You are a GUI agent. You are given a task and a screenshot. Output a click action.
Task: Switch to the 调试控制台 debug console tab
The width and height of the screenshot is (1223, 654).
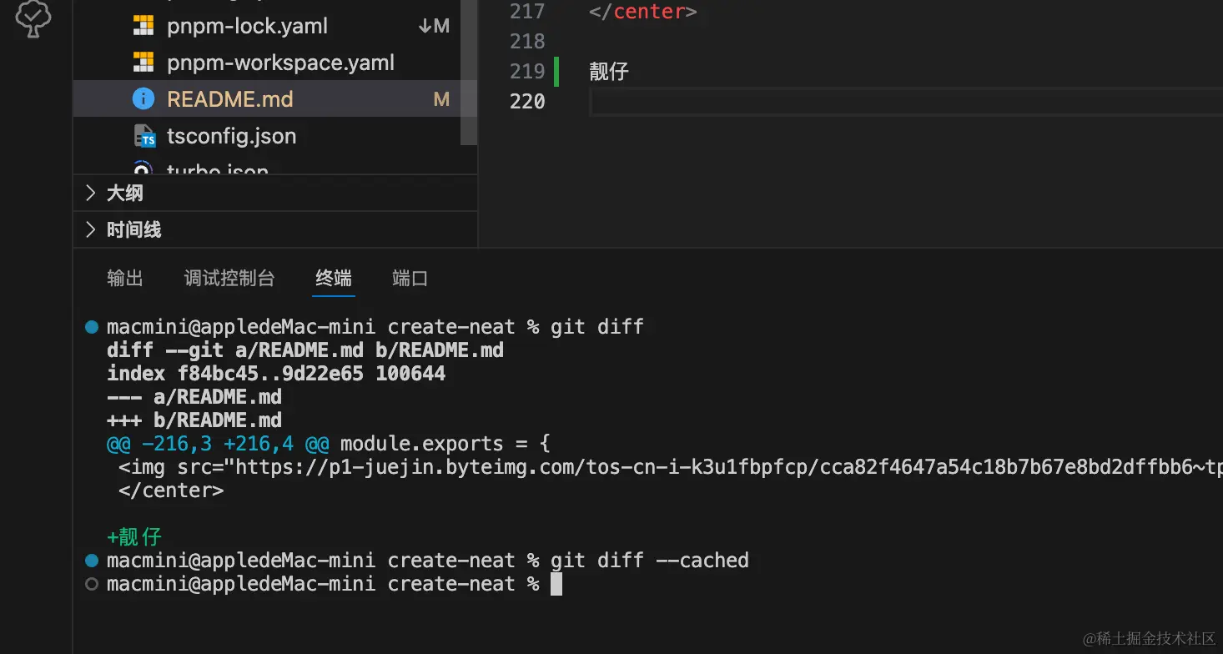229,279
